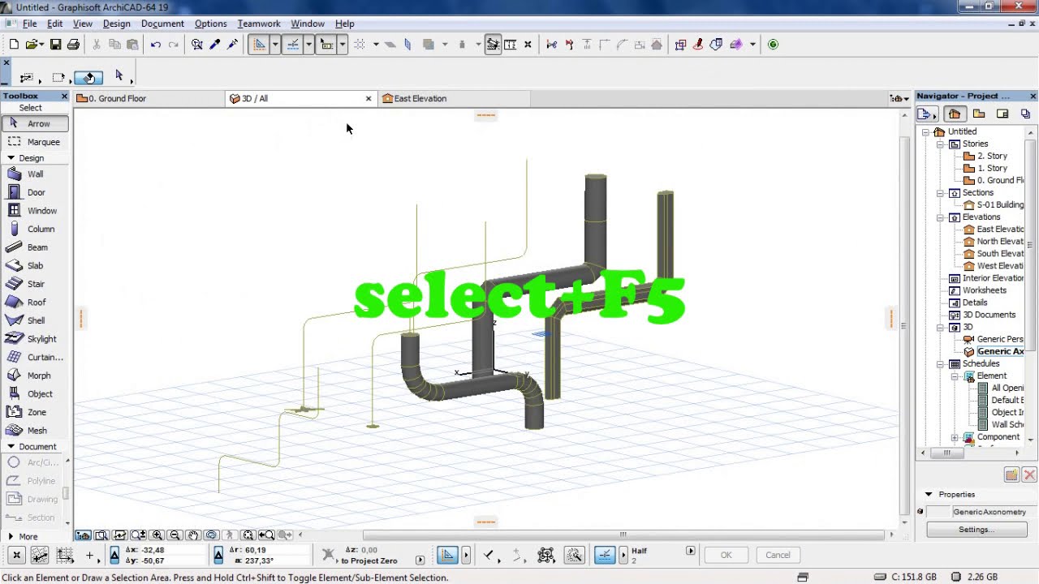This screenshot has width=1039, height=584.
Task: Open guide lines options dropdown arrow
Action: click(x=275, y=45)
